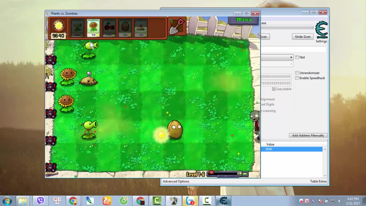Screen dimensions: 366x206
Task: Click the top-row Peashooter under the cursor
Action: click(x=90, y=50)
